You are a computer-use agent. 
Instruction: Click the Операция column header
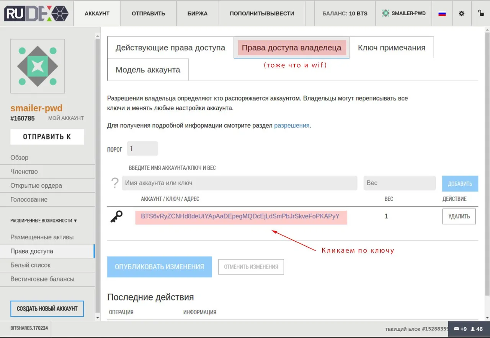coord(121,312)
